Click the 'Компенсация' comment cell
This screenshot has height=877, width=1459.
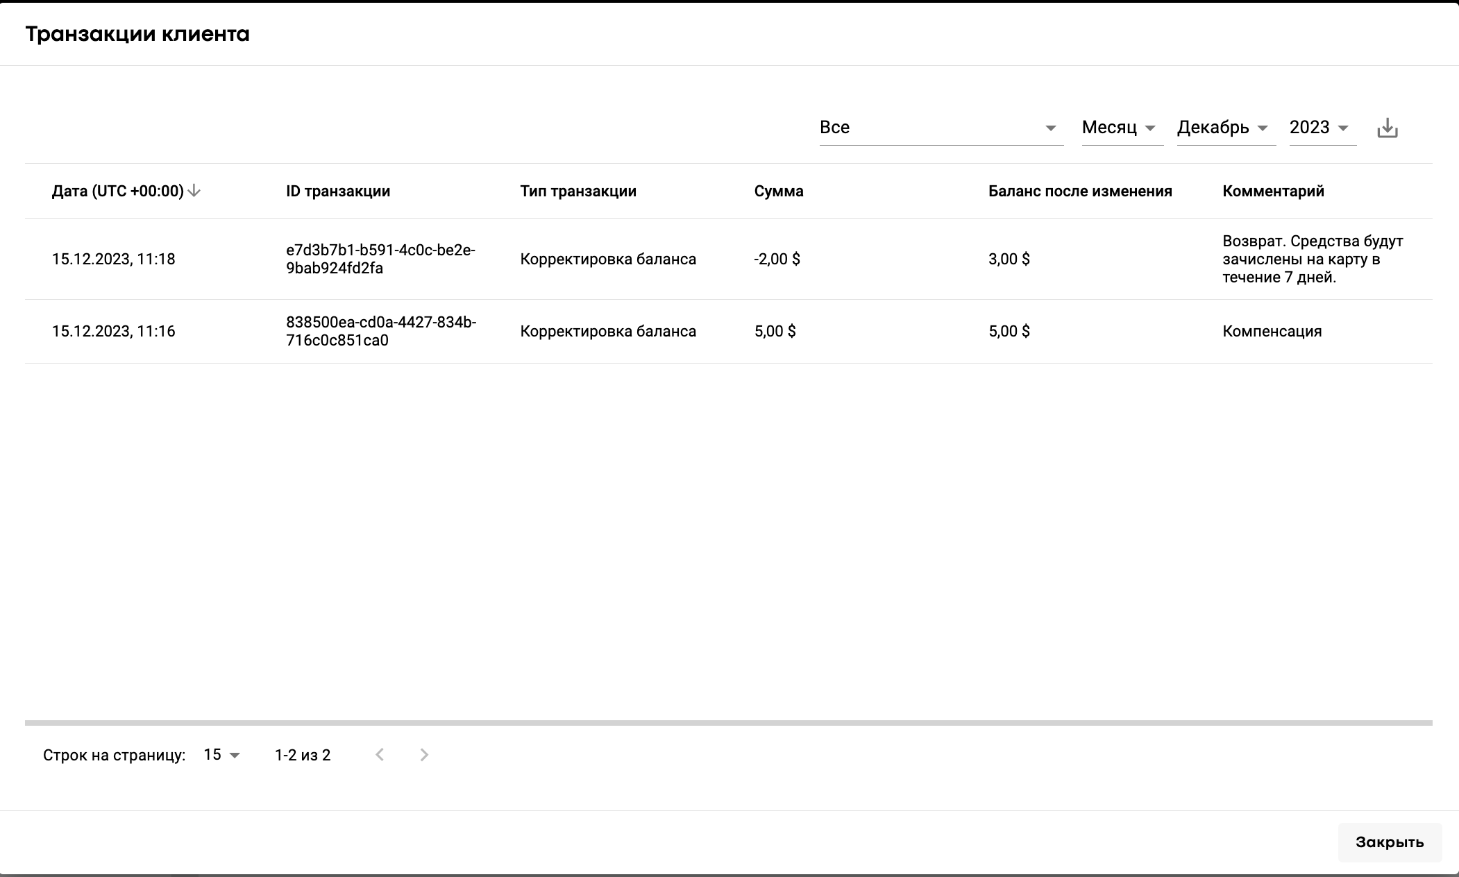[1272, 331]
